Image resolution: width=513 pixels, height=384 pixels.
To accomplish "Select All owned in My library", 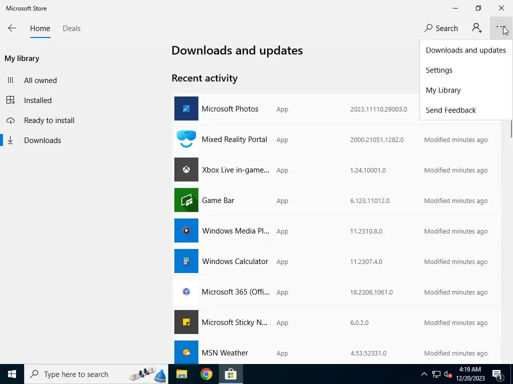I will pyautogui.click(x=40, y=80).
